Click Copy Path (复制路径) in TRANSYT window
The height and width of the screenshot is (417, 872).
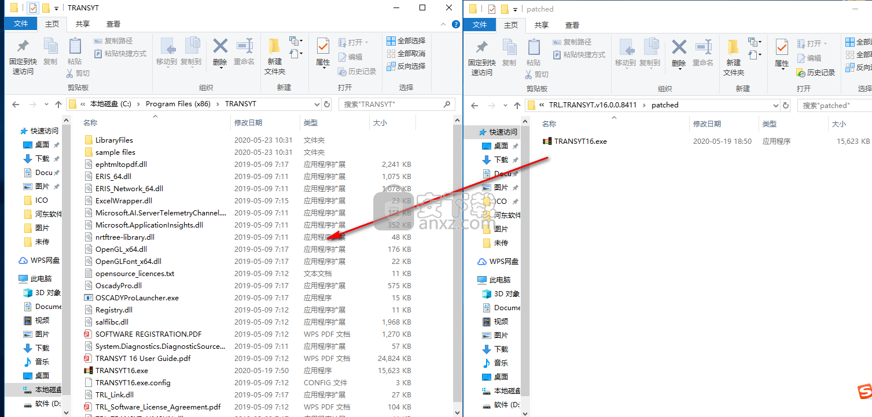(113, 40)
